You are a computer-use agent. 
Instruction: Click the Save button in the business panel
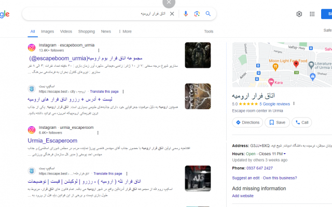point(277,123)
